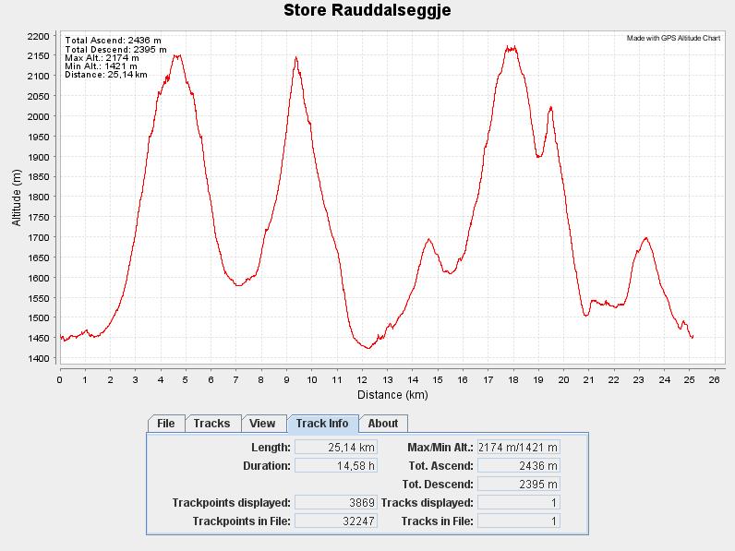Open the View tab
Image resolution: width=735 pixels, height=551 pixels.
(x=263, y=424)
